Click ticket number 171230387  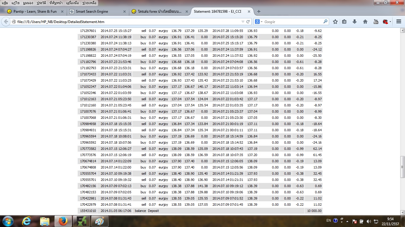pyautogui.click(x=88, y=37)
